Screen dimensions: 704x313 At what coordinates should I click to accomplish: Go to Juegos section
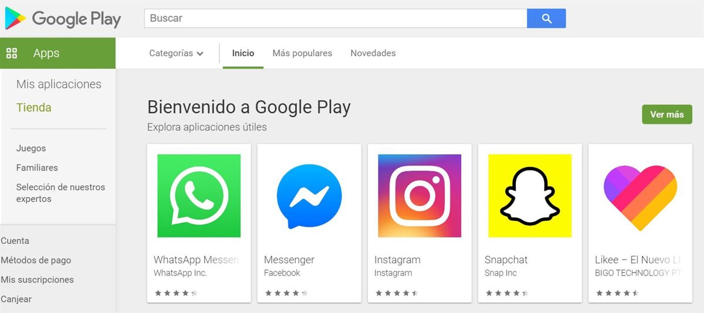31,148
